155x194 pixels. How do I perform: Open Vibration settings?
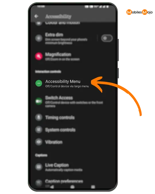click(x=73, y=142)
